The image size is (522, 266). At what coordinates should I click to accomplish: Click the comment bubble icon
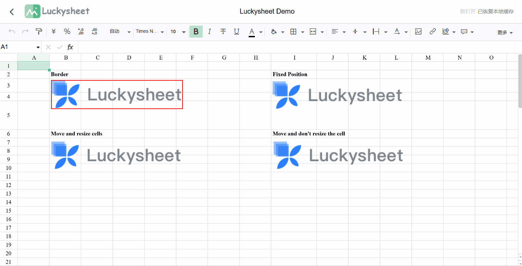464,31
